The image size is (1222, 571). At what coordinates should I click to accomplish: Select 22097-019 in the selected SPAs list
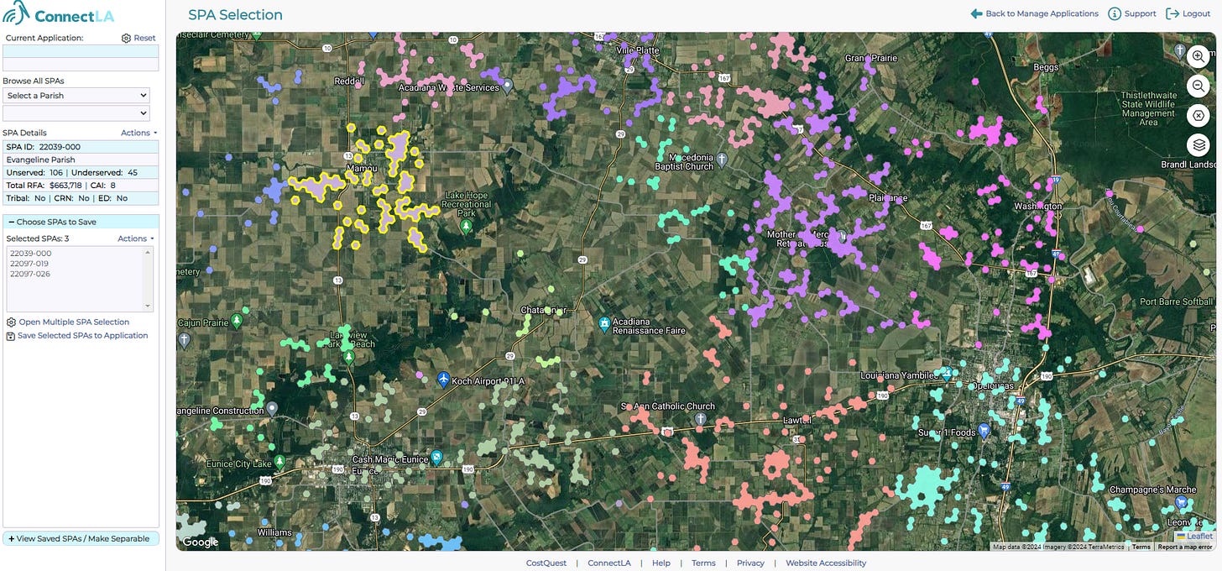pos(30,264)
